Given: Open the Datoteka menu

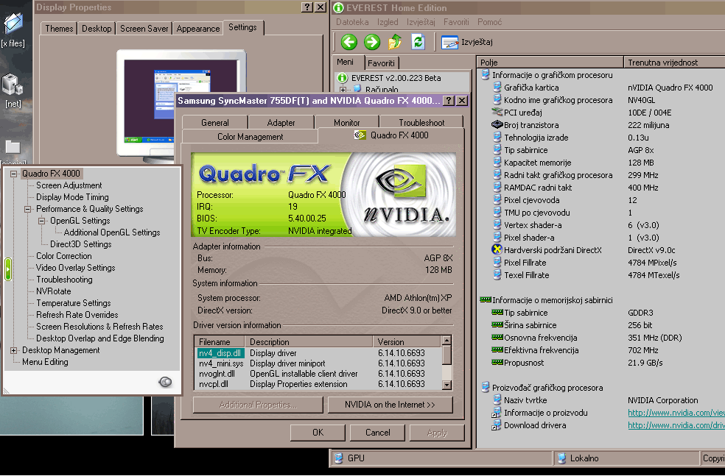Looking at the screenshot, I should (351, 23).
